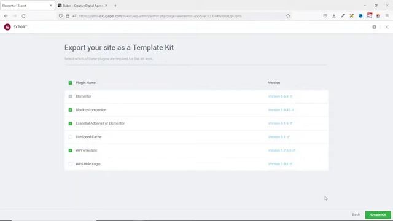393x221 pixels.
Task: Click the browser forward arrow
Action: click(15, 16)
